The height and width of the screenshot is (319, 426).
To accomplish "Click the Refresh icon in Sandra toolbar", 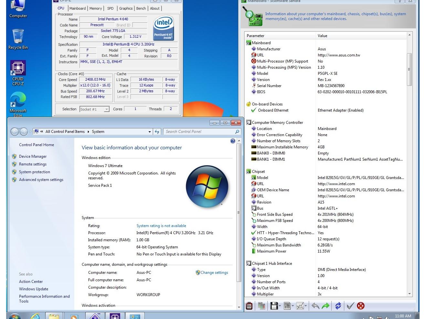I will [338, 306].
